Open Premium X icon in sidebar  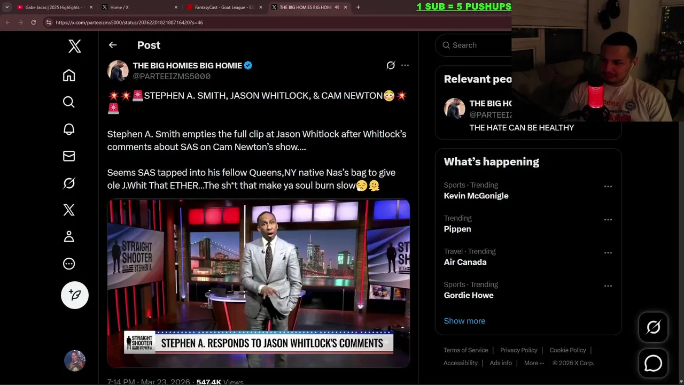(69, 210)
